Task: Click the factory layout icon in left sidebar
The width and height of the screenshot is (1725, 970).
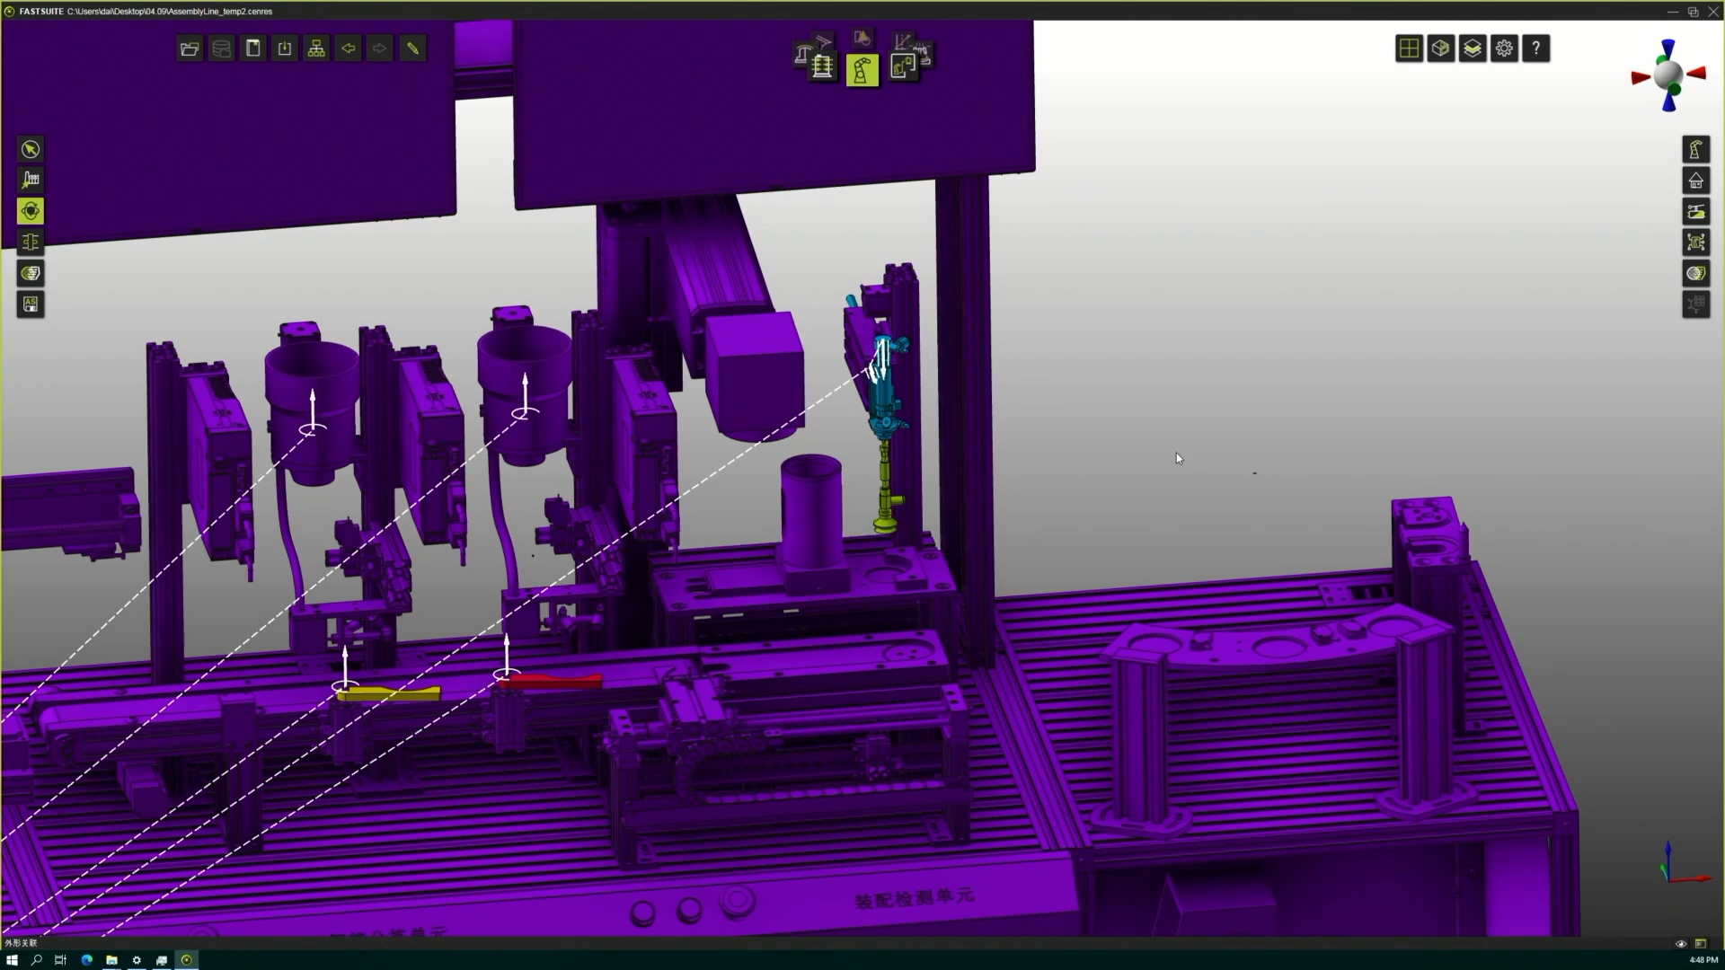Action: click(x=31, y=181)
